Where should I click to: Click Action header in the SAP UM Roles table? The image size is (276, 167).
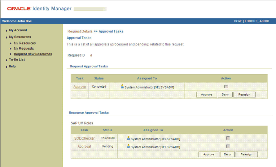[228, 130]
